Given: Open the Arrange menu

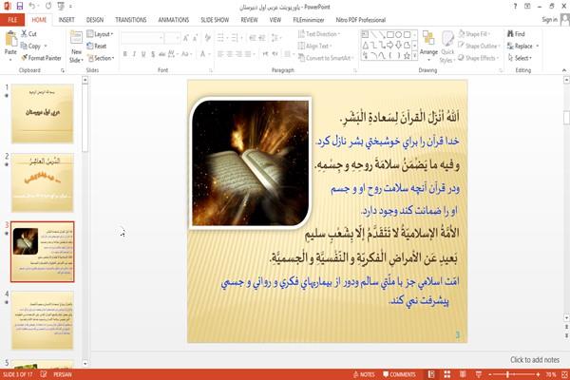Looking at the screenshot, I should [x=428, y=44].
